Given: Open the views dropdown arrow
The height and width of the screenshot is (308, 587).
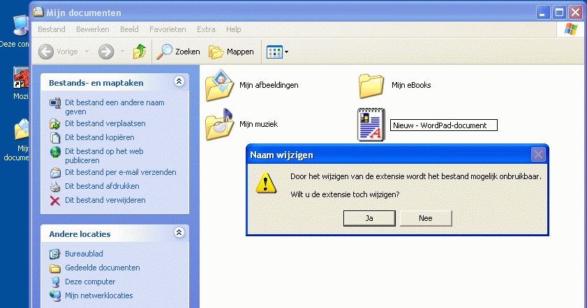Looking at the screenshot, I should coord(286,52).
